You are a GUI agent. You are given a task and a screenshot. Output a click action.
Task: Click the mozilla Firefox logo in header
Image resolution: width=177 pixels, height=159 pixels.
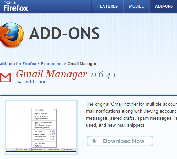(16, 6)
